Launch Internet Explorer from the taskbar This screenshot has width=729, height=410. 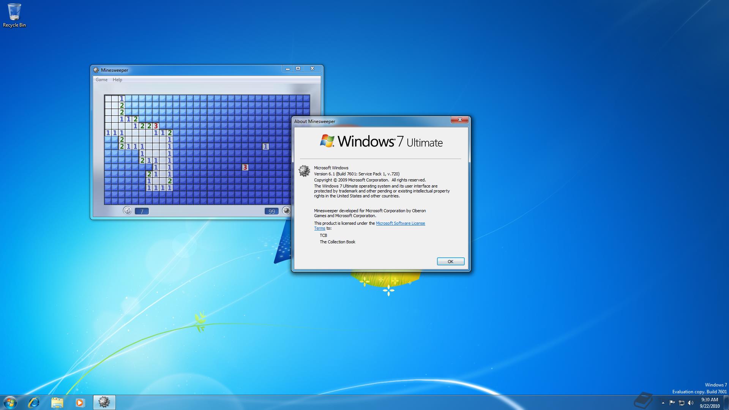coord(34,402)
